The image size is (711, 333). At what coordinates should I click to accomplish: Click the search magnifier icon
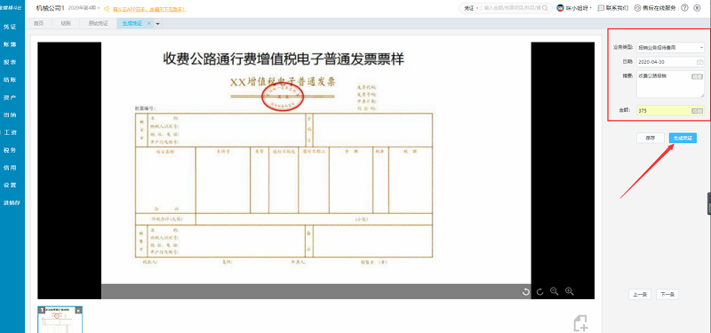click(x=546, y=8)
